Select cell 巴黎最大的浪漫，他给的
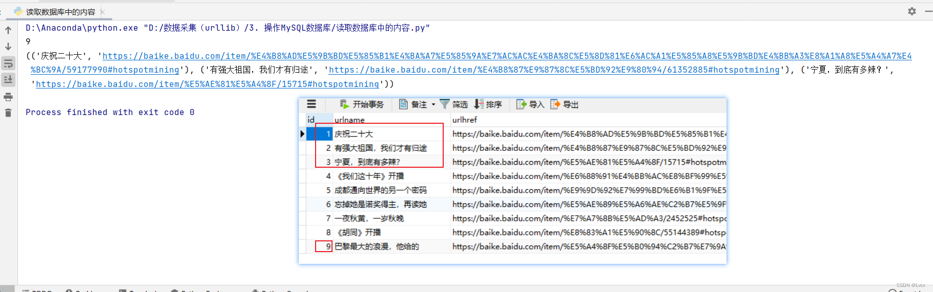Viewport: 933px width, 292px height. pyautogui.click(x=391, y=246)
